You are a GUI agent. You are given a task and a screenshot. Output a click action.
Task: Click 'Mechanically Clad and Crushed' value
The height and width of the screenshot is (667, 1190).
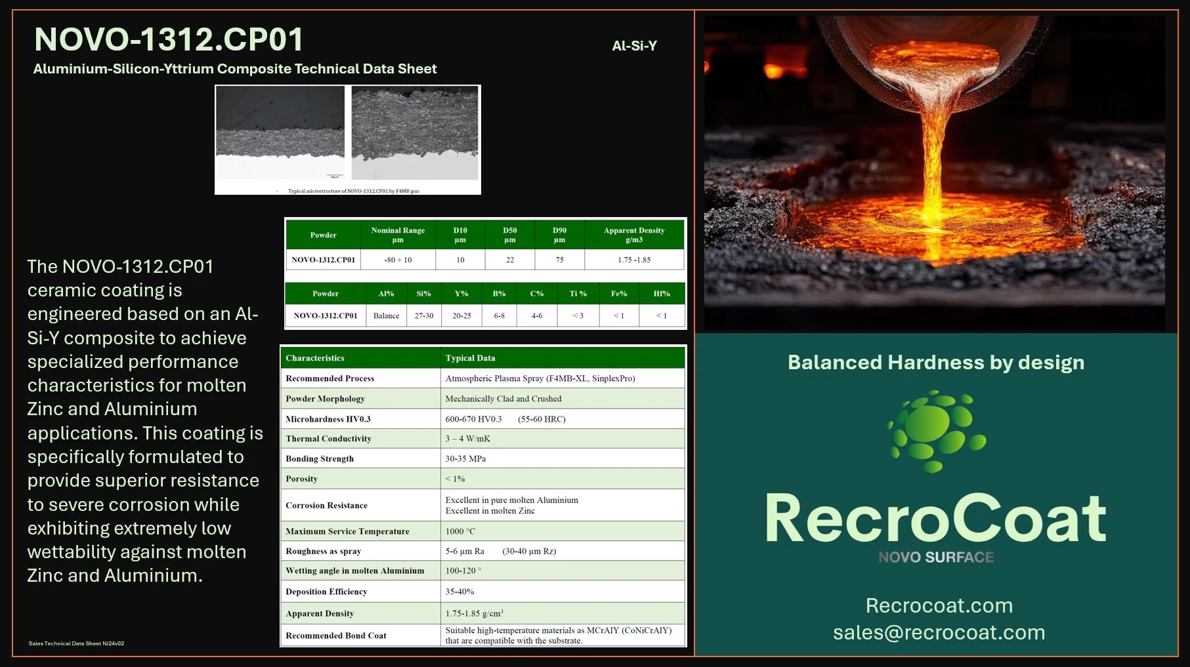[x=503, y=399]
